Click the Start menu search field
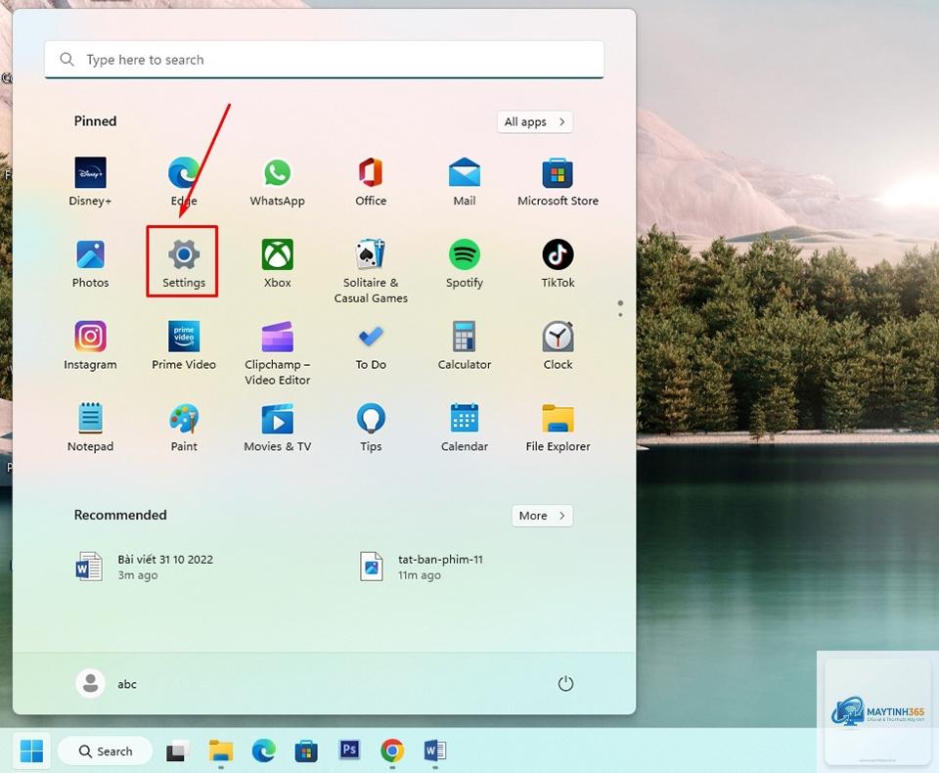The height and width of the screenshot is (773, 939). 324,60
